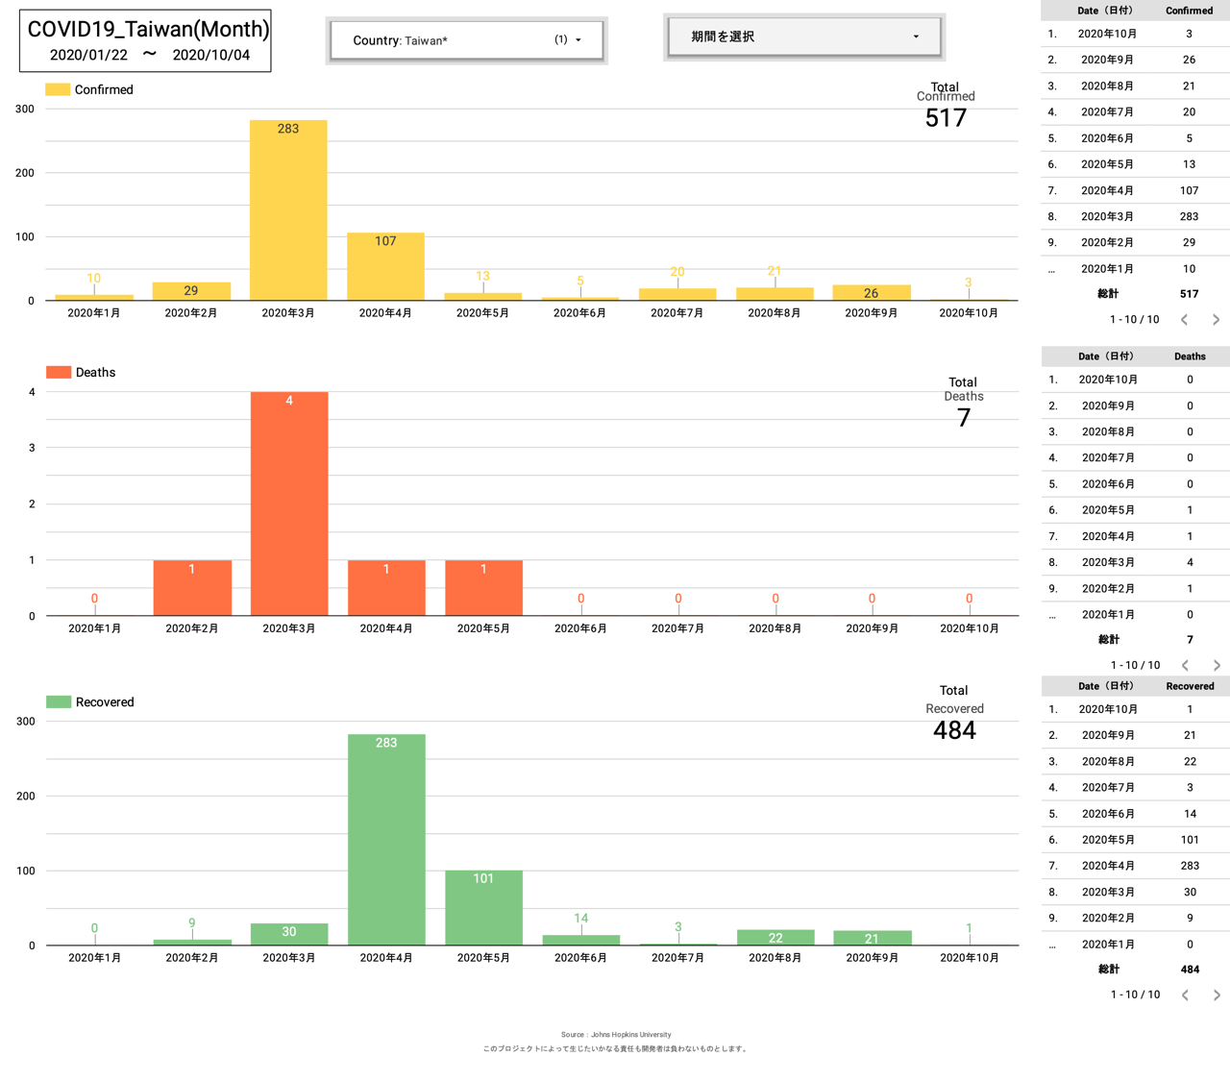Go to previous page of Confirmed table
Screen dimensions: 1230x1081
[x=1184, y=320]
